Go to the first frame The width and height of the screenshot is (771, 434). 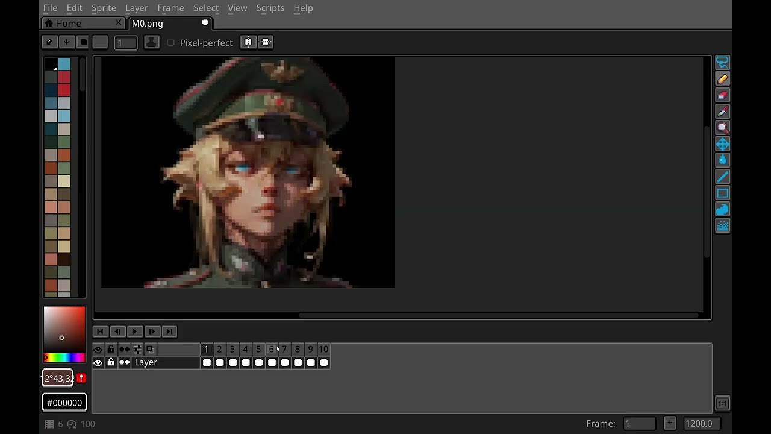tap(100, 331)
